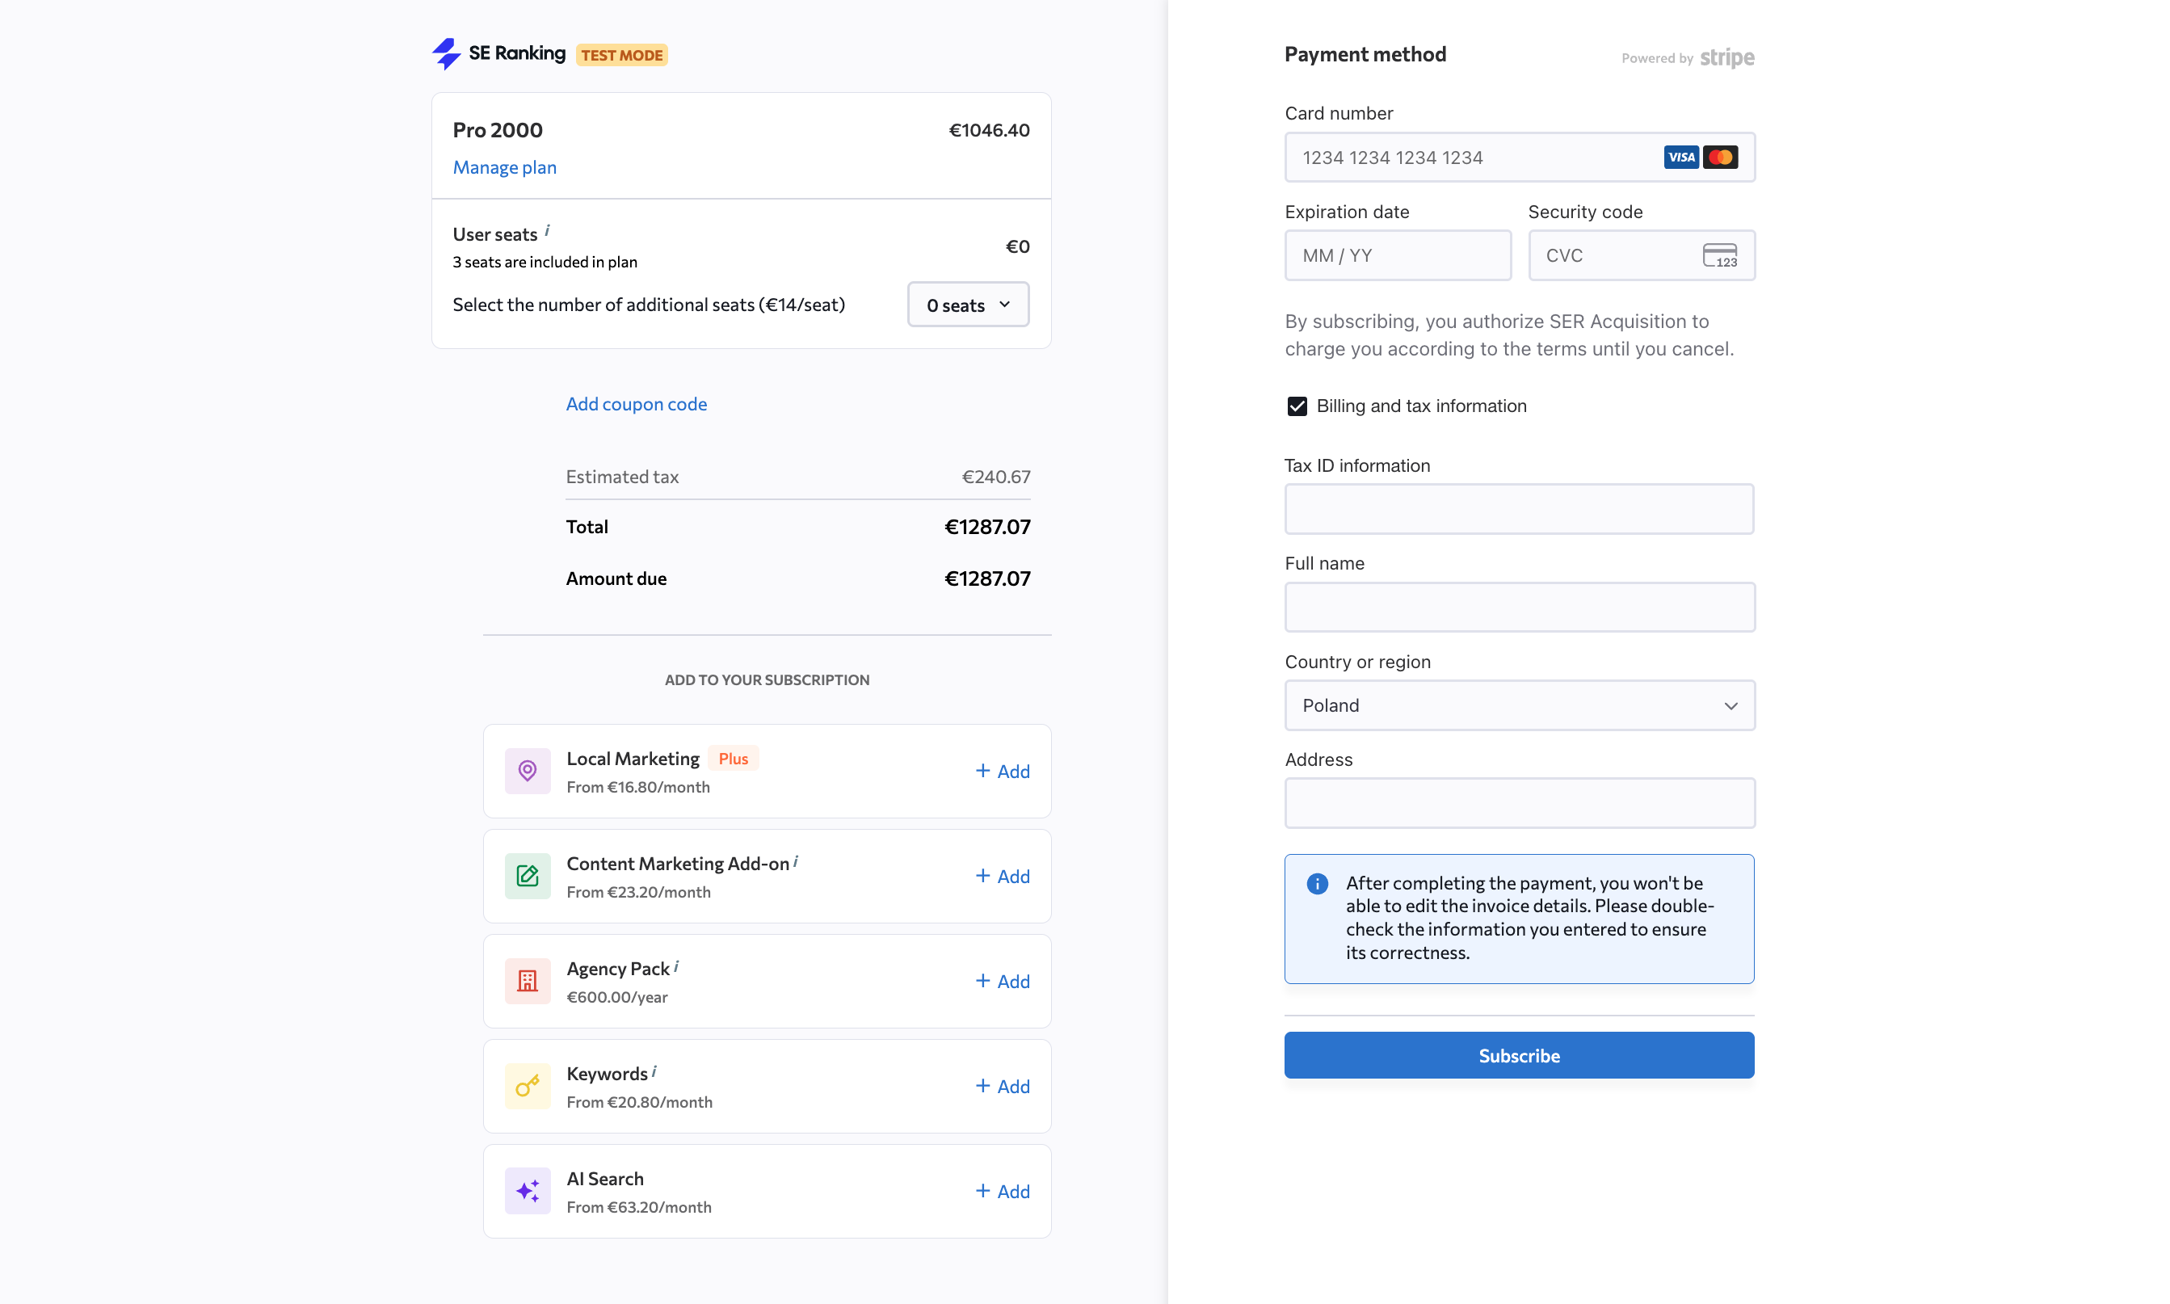Click the Keywords key icon
Screen dimensions: 2170x1304
pos(527,1085)
